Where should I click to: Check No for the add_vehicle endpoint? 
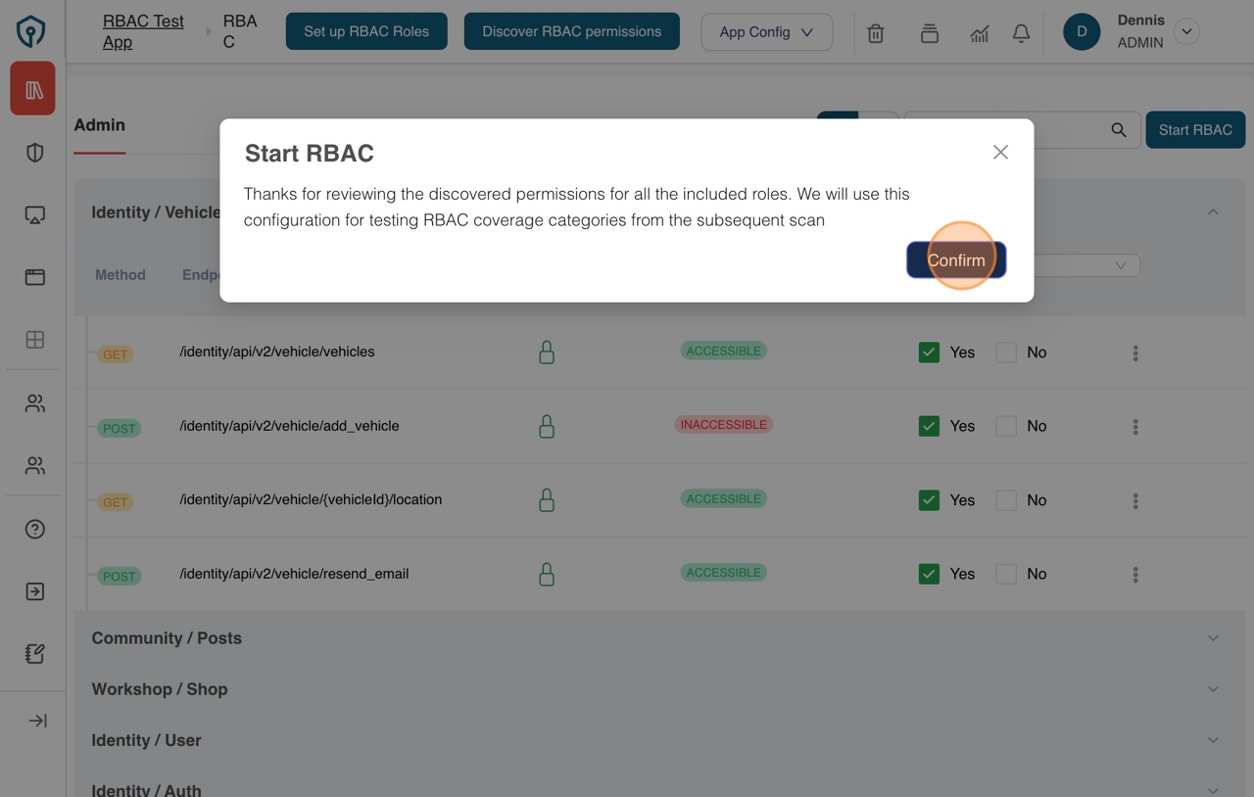[1006, 426]
